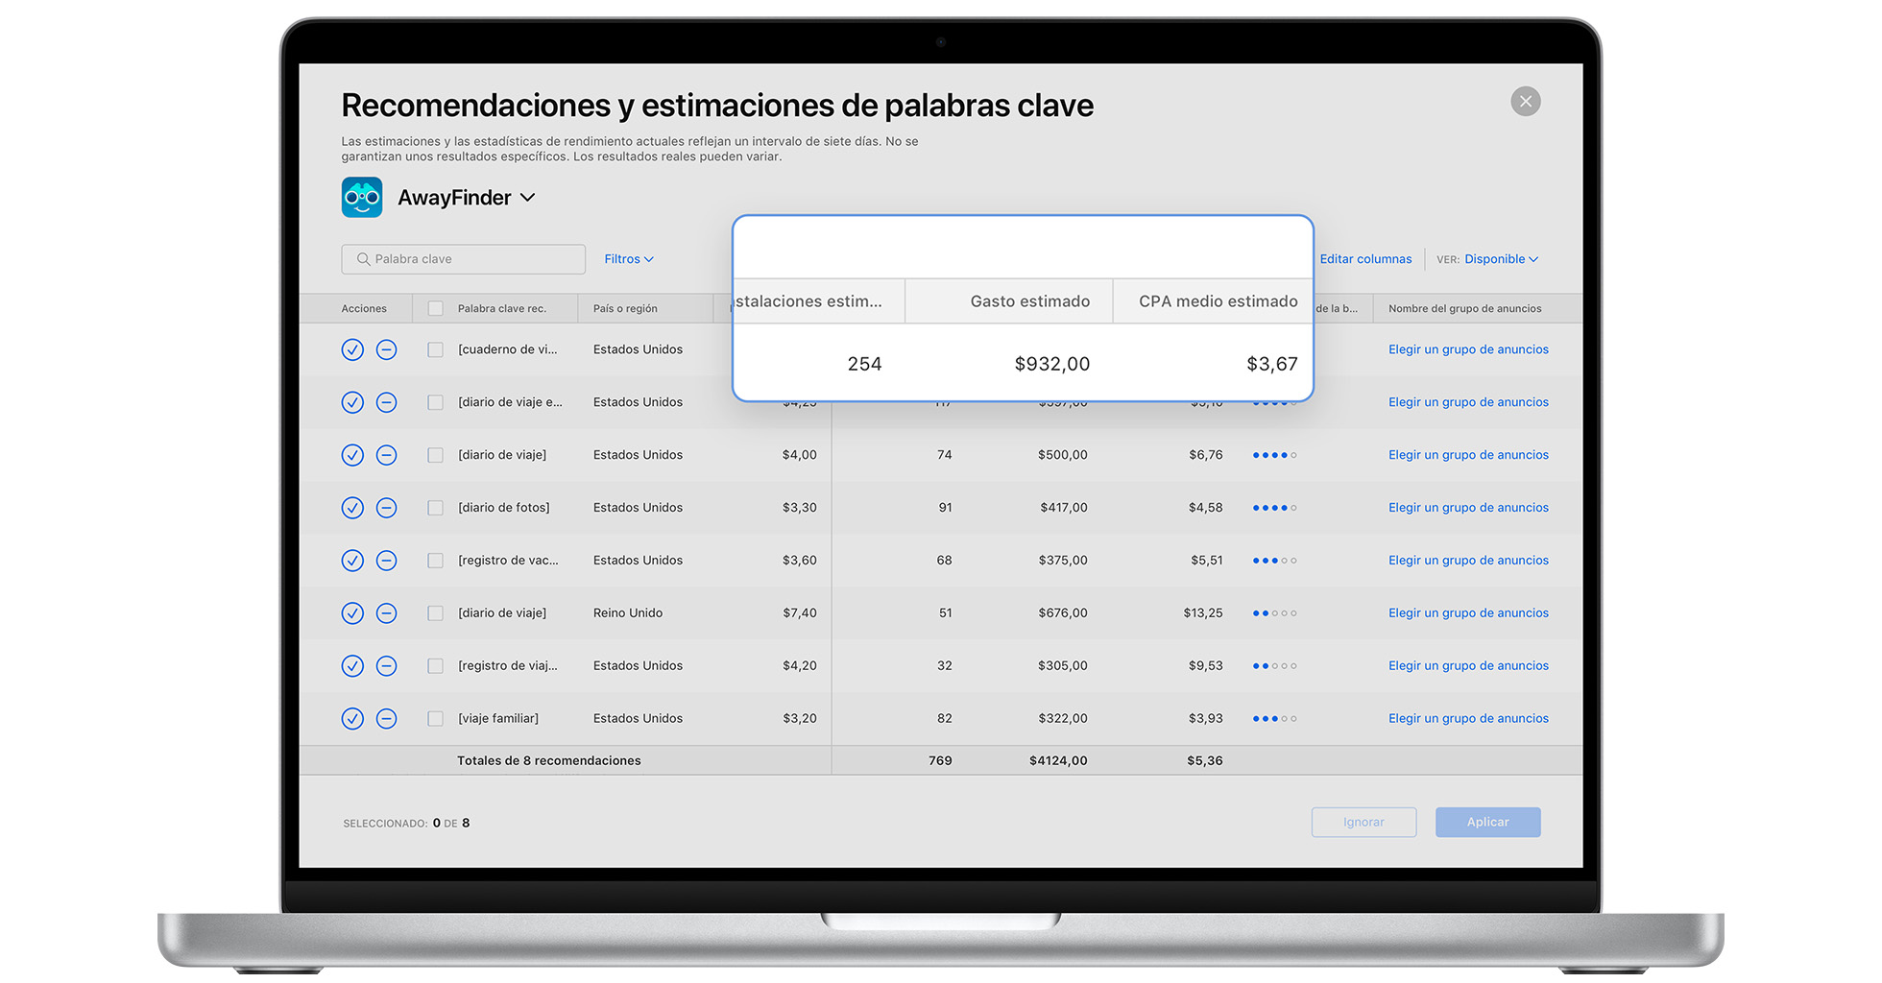Apply the [registro de vac... checkmark icon
The width and height of the screenshot is (1882, 983).
pyautogui.click(x=352, y=561)
